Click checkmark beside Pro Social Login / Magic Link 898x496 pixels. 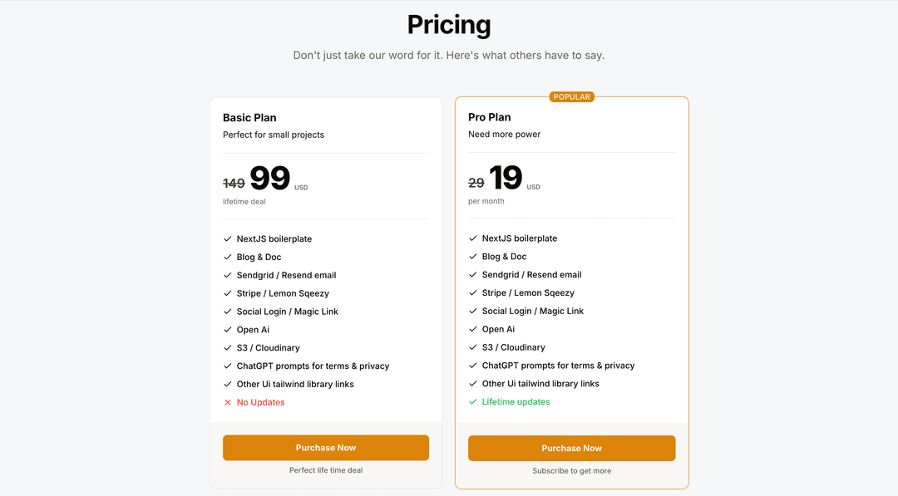pos(472,311)
